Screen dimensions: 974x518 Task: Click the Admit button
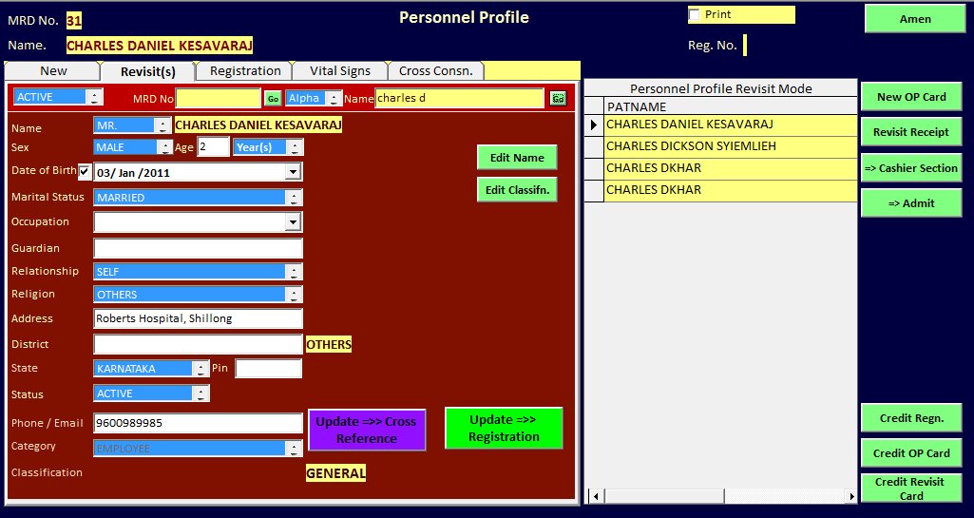click(911, 203)
